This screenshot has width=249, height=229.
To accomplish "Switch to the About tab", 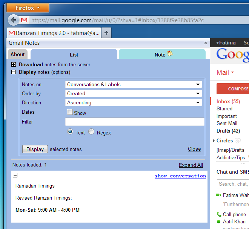I will point(18,54).
